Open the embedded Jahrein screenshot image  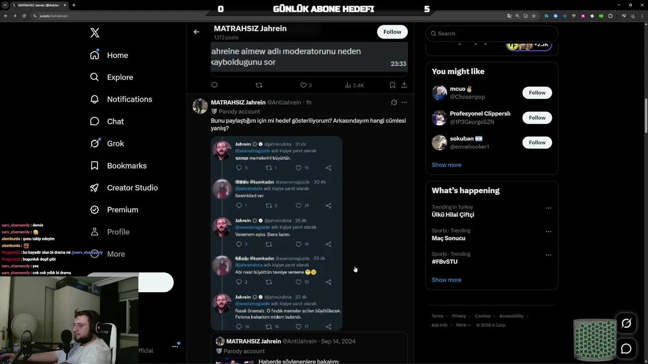click(276, 234)
